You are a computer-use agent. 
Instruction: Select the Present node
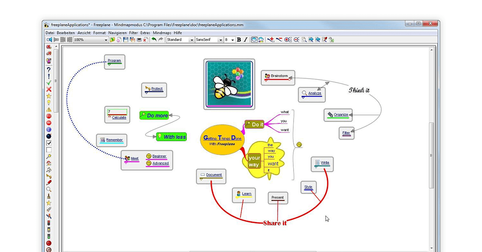(278, 198)
